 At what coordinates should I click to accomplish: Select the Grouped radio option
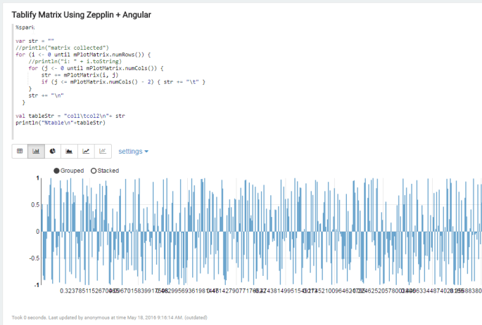[x=68, y=171]
